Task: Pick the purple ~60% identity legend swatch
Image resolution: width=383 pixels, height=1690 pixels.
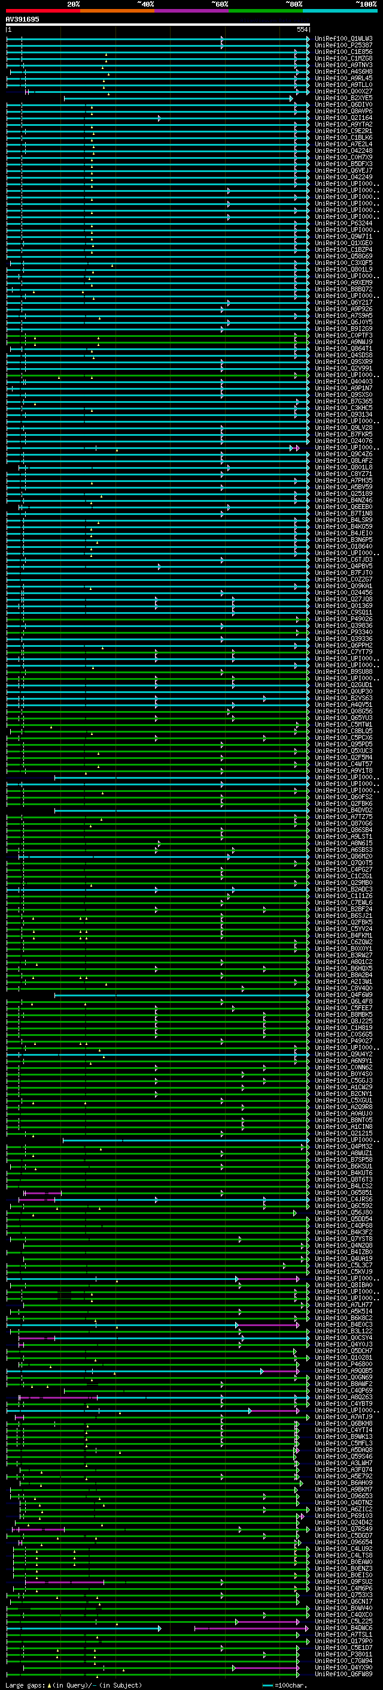Action: (192, 11)
